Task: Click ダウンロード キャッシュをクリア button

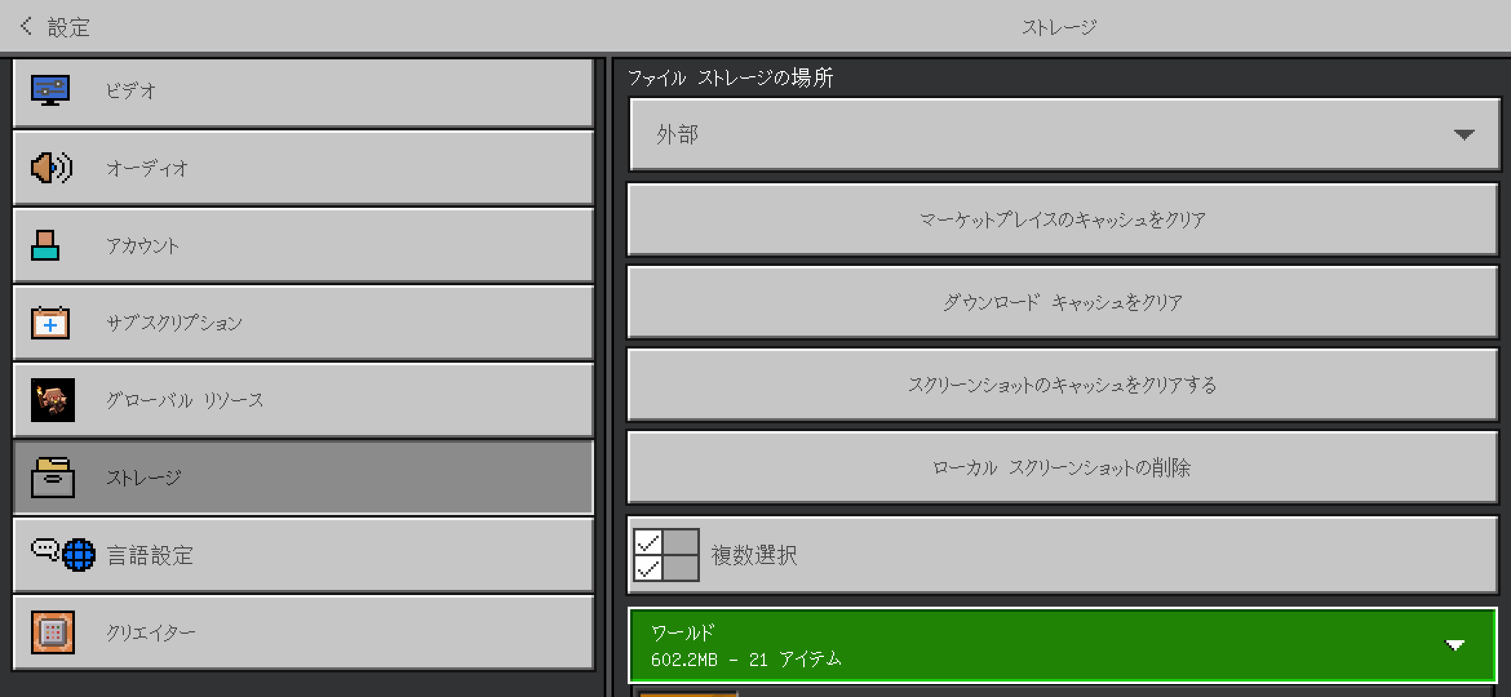Action: pos(1062,302)
